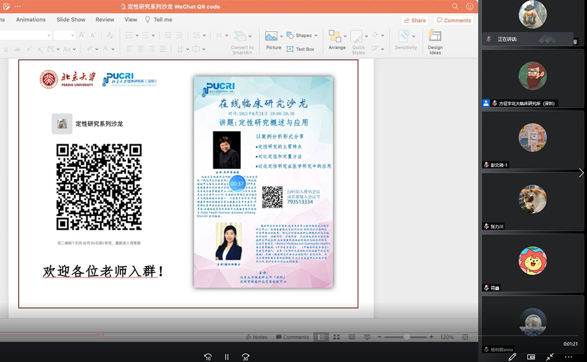
Task: Toggle underline formatting
Action: (6, 49)
